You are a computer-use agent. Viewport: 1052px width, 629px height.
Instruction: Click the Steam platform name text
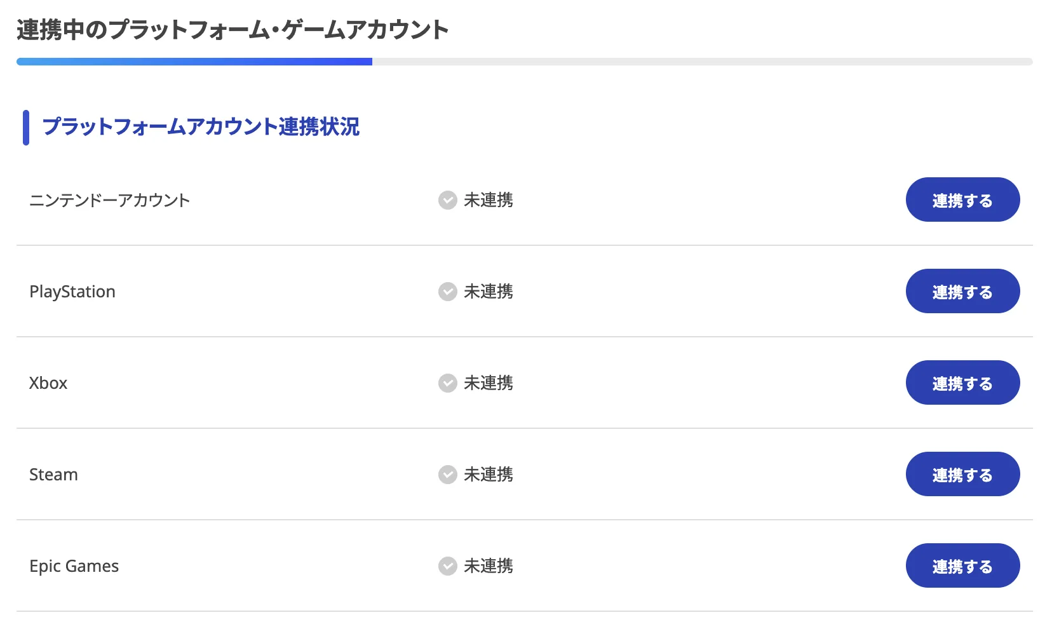click(54, 474)
